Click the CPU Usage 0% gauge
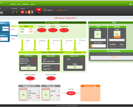This screenshot has height=107, width=133. [x=98, y=34]
